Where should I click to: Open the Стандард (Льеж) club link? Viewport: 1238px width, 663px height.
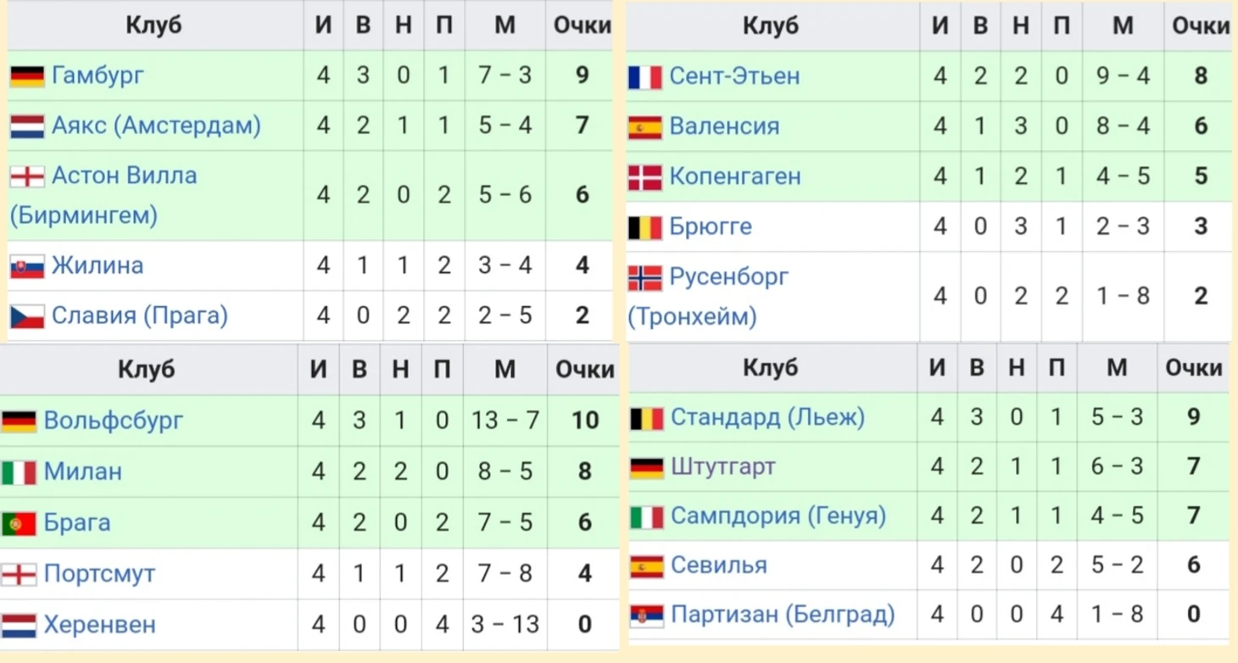coord(767,417)
